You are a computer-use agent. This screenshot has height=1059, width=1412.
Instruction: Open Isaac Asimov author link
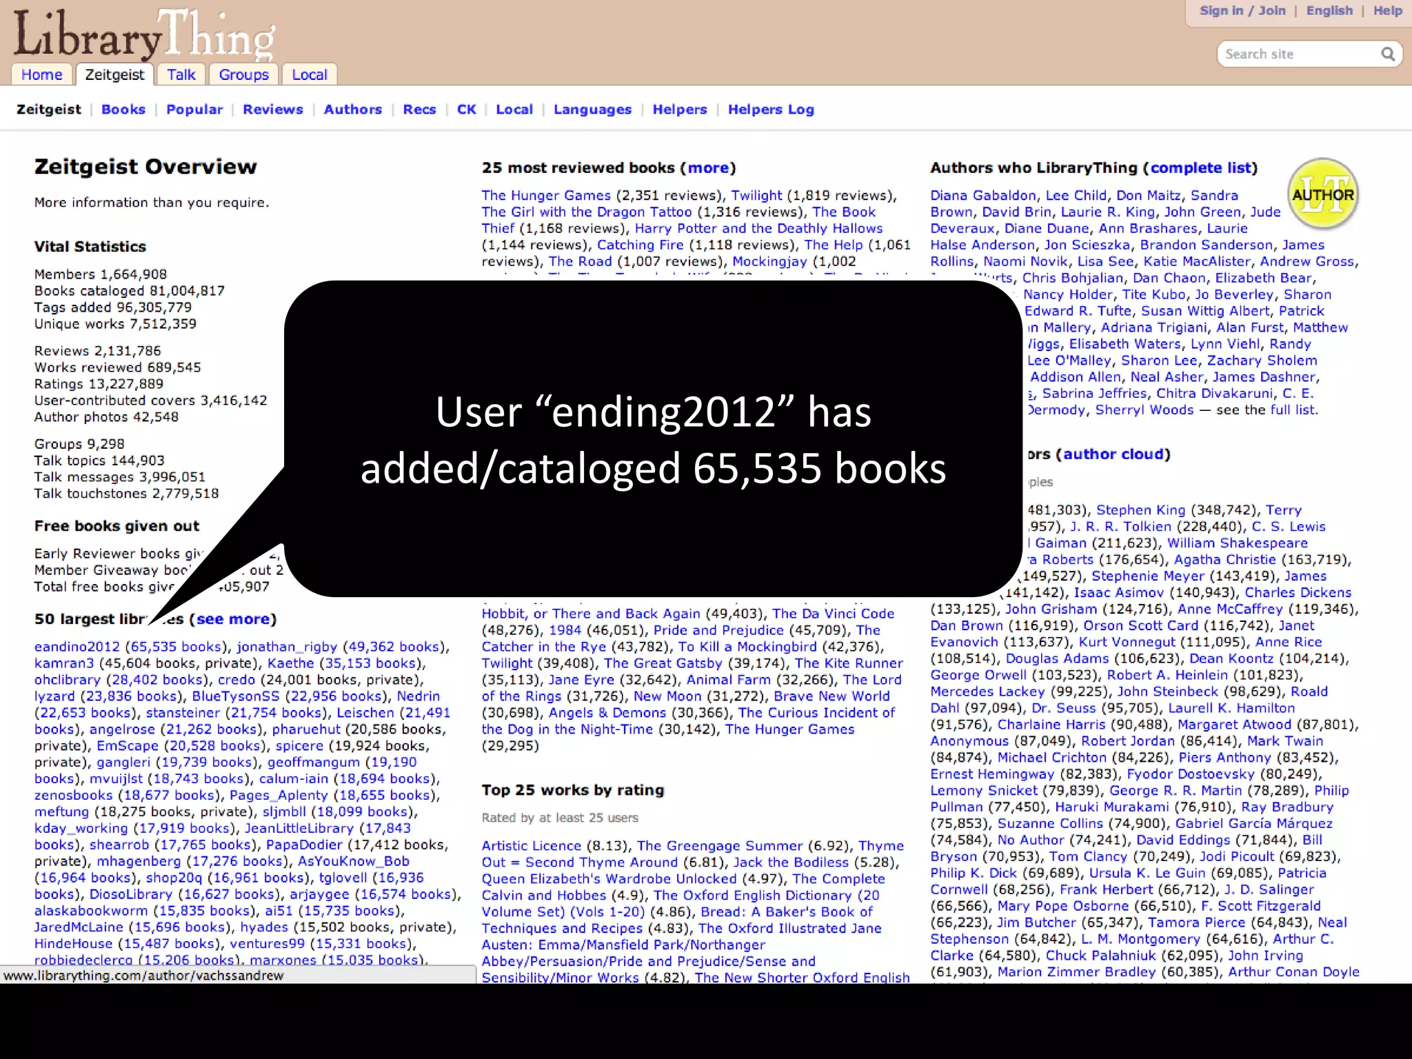click(x=1119, y=593)
